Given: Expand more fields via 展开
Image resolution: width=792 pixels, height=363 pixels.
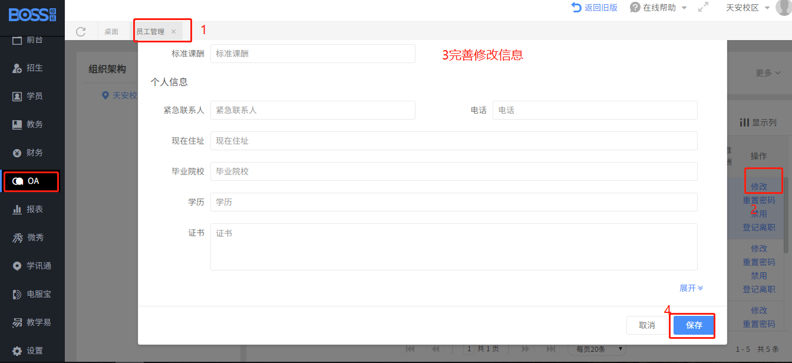Looking at the screenshot, I should 691,288.
